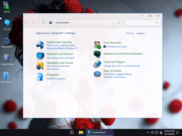This screenshot has height=136, width=182.
Task: Open the System and Security helmet icon
Action: (x=40, y=45)
